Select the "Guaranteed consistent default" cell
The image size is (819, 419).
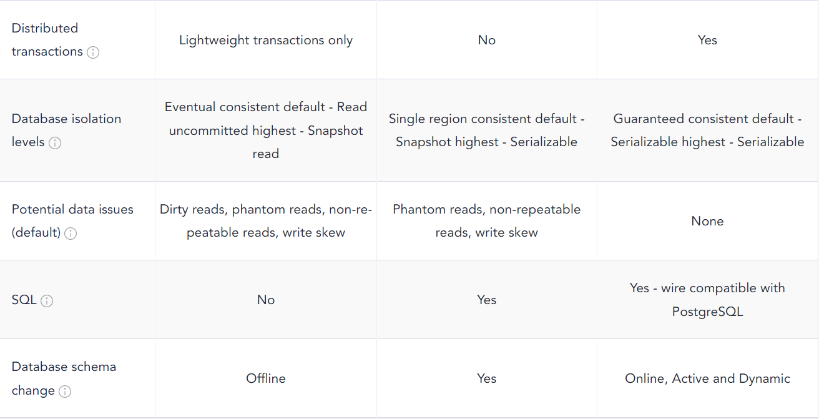(x=707, y=131)
